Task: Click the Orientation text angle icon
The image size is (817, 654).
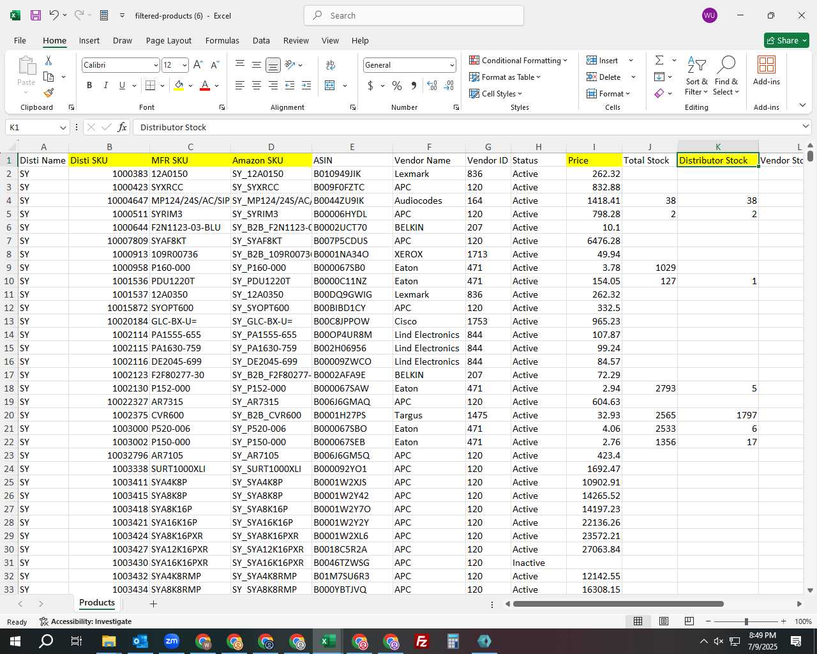Action: click(x=290, y=65)
